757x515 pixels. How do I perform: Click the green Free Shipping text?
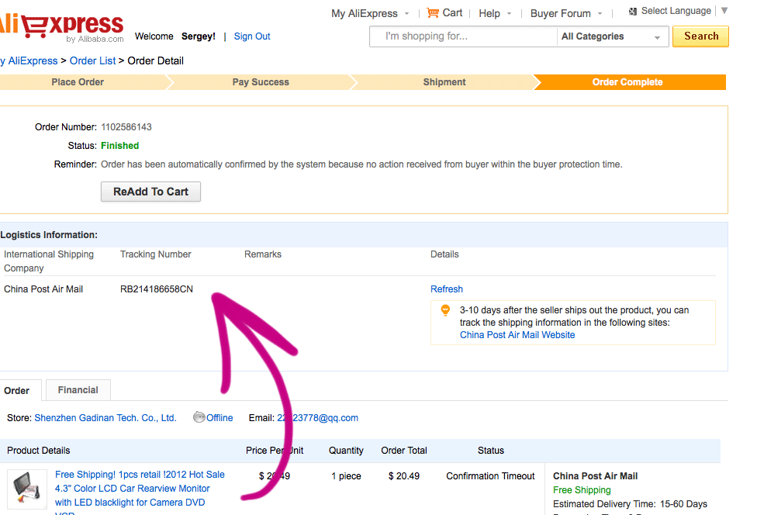point(582,490)
